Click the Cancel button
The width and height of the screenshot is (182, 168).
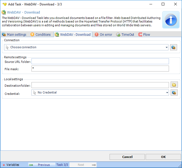127,157
